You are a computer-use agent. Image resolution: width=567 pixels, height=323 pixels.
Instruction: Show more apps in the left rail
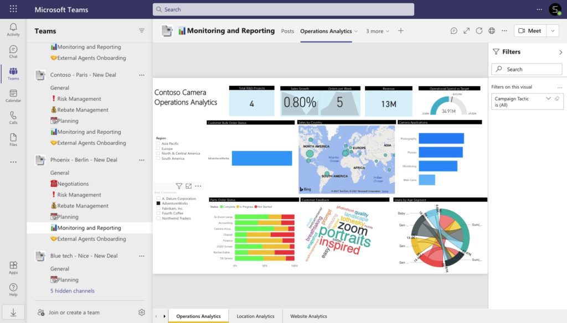pos(13,162)
